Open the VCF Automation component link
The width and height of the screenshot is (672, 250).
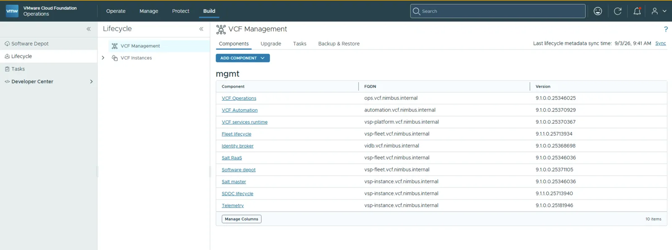point(240,110)
